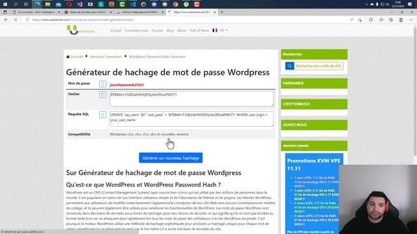Copy the Hacher hash value
The image size is (417, 234).
(103, 95)
